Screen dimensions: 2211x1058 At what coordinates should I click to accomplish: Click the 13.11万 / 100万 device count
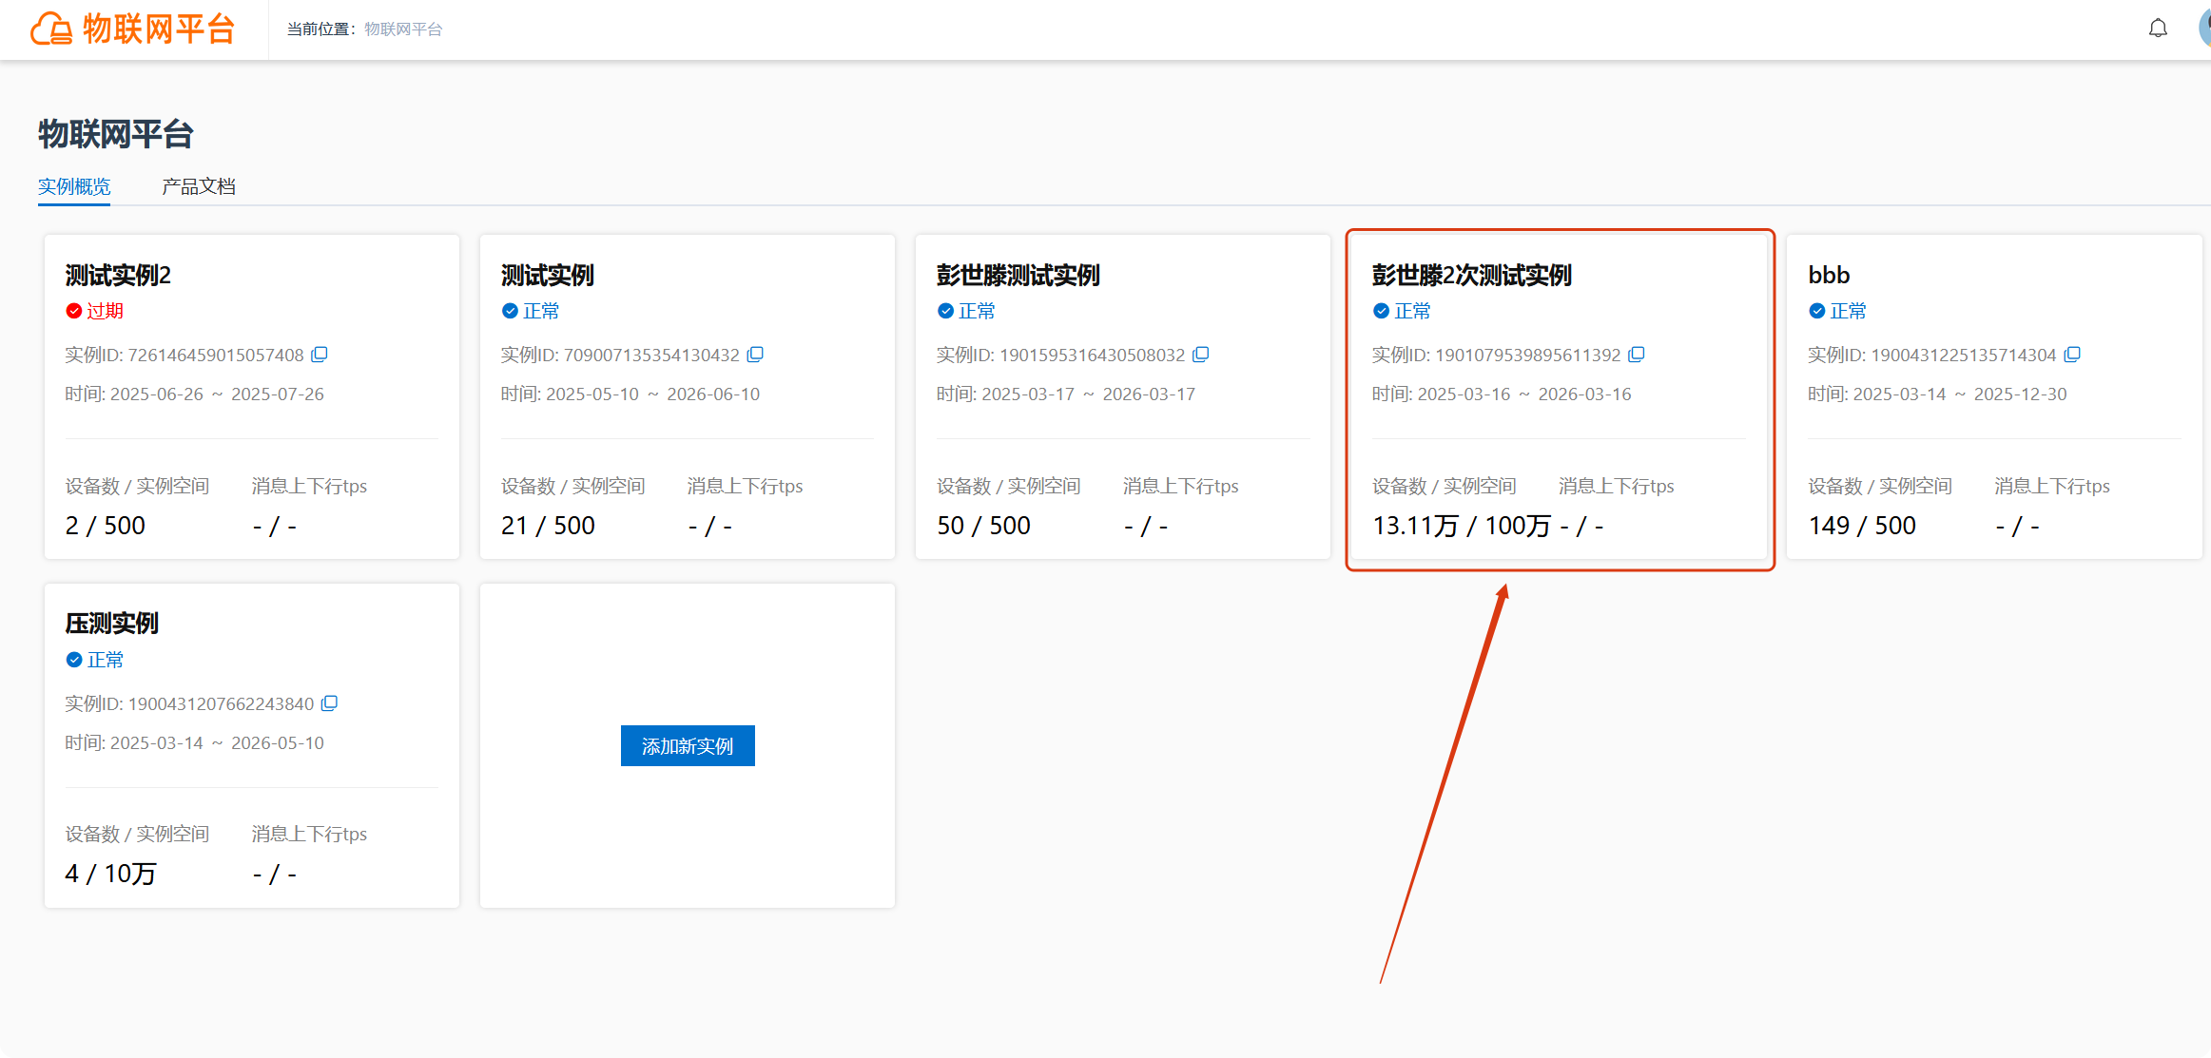pyautogui.click(x=1462, y=526)
